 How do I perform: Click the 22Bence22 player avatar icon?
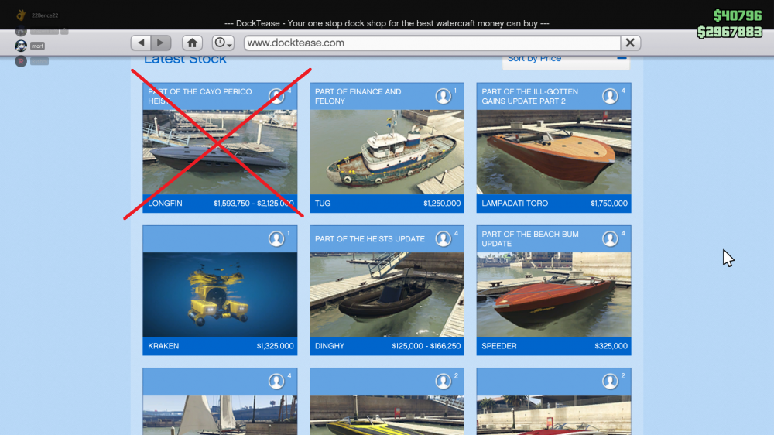21,15
